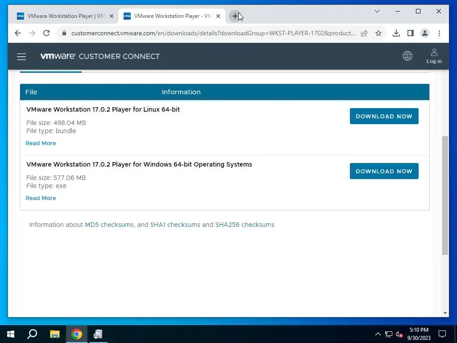Click the Chrome taskbar icon
This screenshot has height=343, width=457.
(77, 334)
